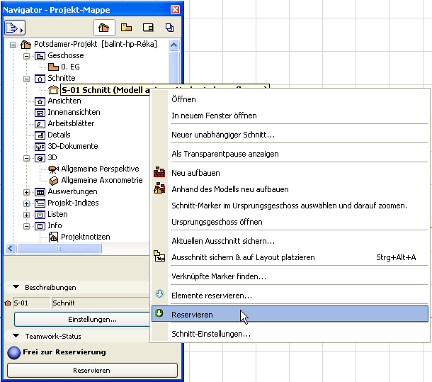The image size is (432, 382).
Task: Click the horizontal scrollbar thumb
Action: coord(59,249)
